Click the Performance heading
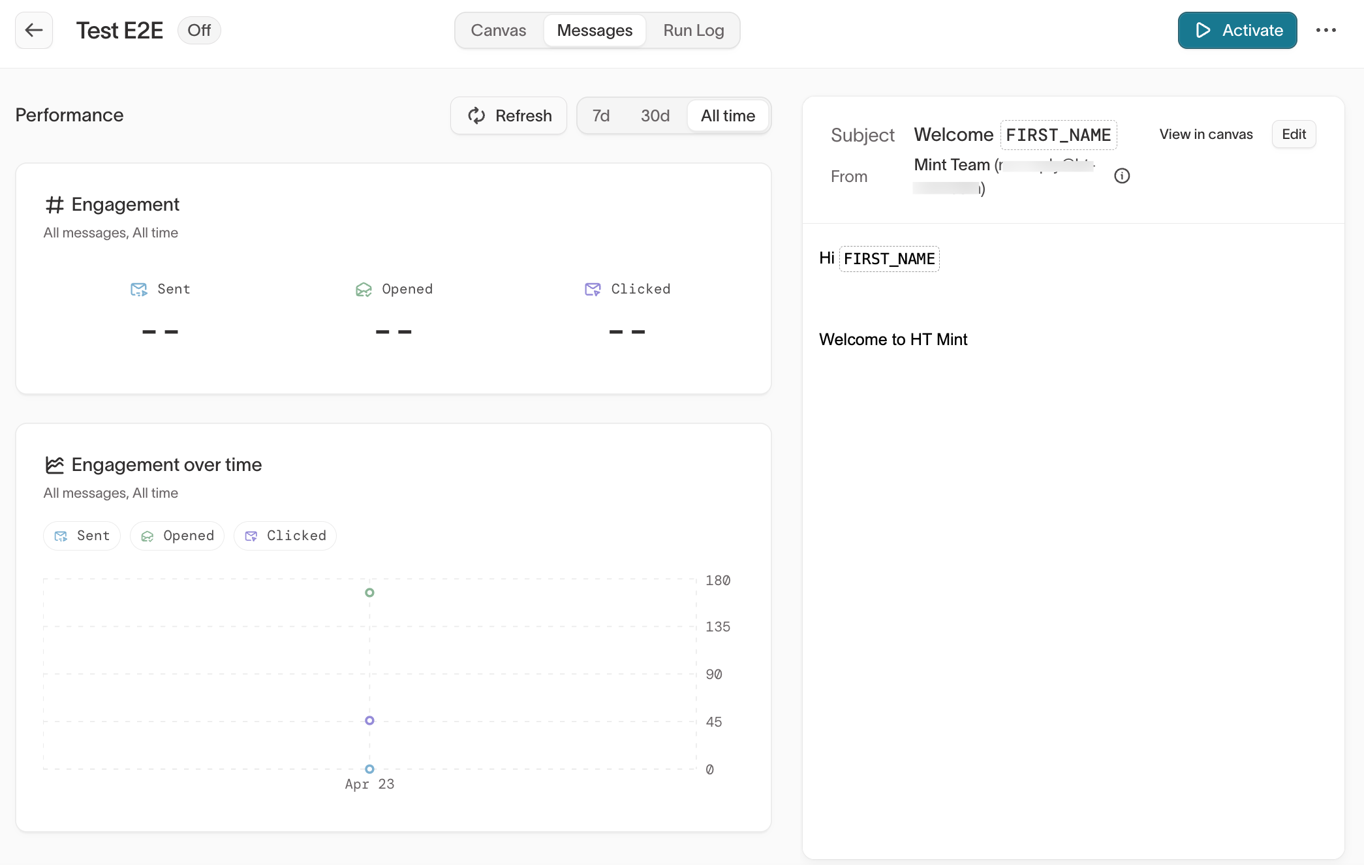Viewport: 1364px width, 865px height. point(69,115)
